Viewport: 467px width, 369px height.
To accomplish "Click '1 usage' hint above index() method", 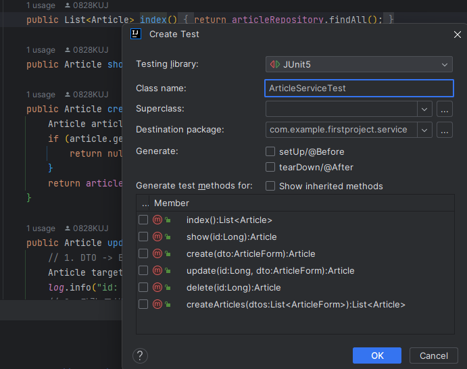I will point(41,5).
